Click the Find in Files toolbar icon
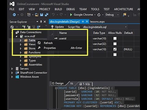The image size is (147, 110). click(124, 15)
